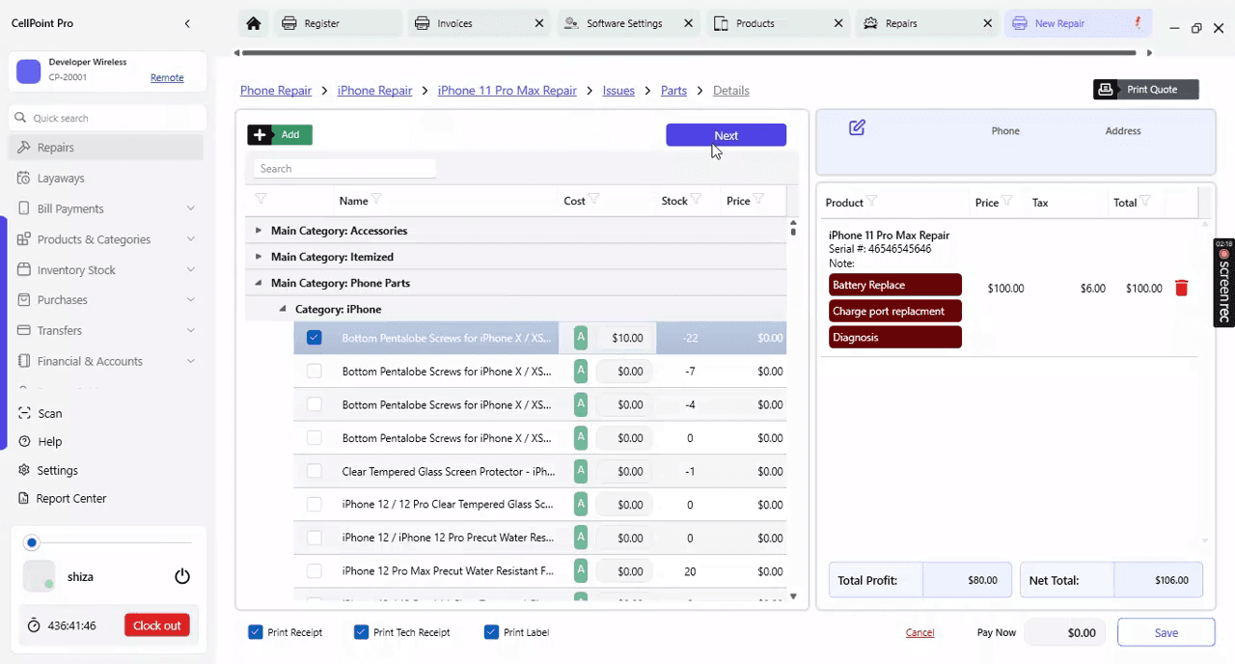Click the Next button
Viewport: 1235px width, 664px height.
click(727, 135)
